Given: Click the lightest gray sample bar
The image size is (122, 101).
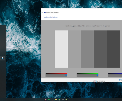Looking at the screenshot, I should (61, 49).
